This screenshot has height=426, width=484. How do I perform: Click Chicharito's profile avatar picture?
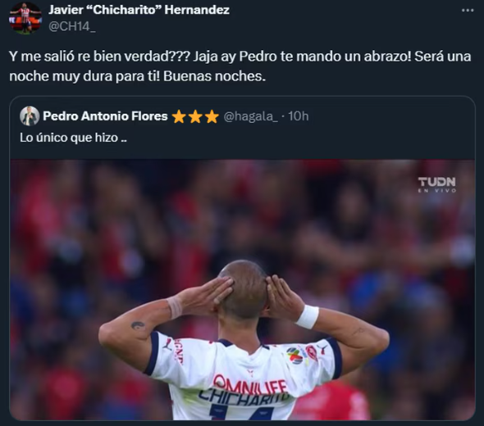tap(25, 18)
